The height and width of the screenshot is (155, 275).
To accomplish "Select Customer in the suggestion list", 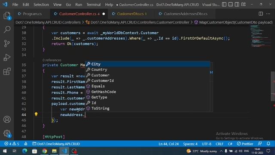I will pyautogui.click(x=147, y=75).
